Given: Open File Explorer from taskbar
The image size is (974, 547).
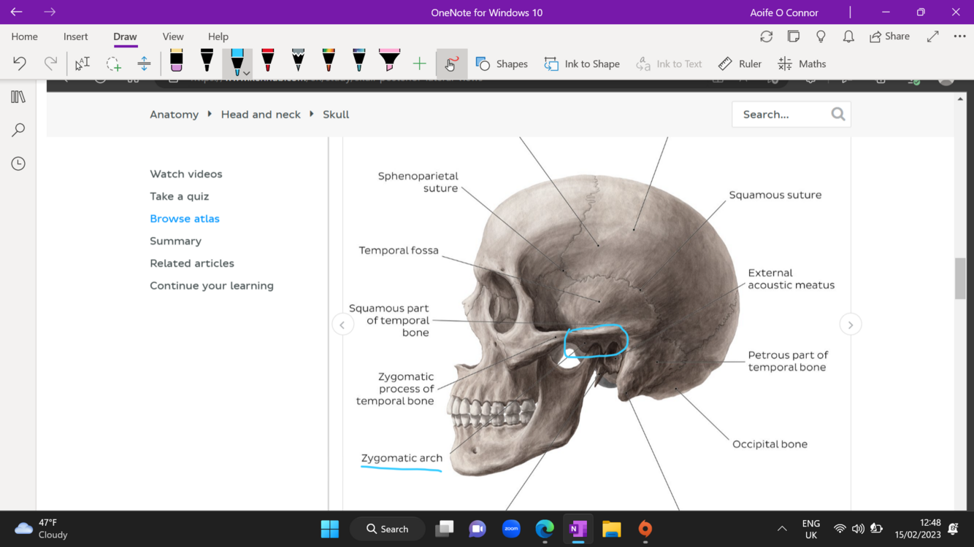Looking at the screenshot, I should point(612,529).
